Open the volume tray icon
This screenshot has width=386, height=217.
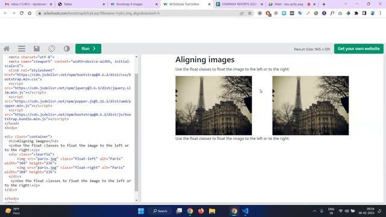347,211
